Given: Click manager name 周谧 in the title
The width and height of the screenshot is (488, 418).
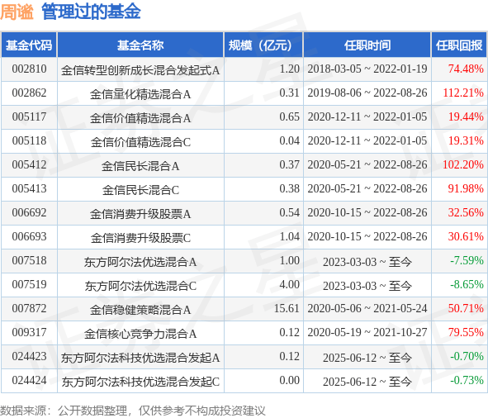Looking at the screenshot, I should 17,12.
